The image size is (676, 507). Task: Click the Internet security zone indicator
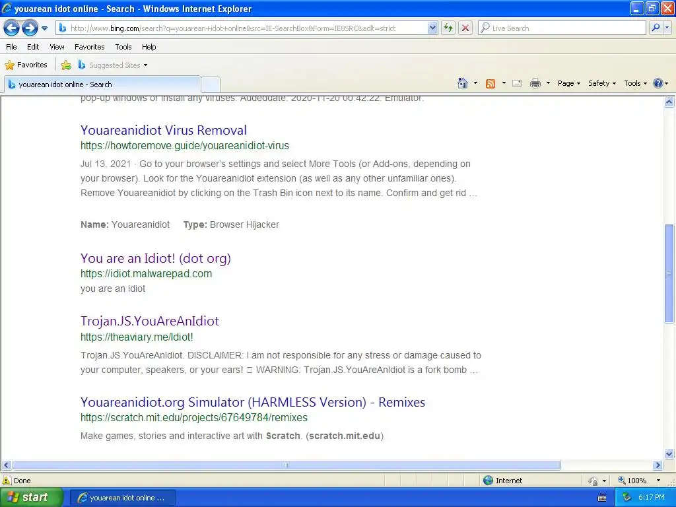[x=502, y=481]
